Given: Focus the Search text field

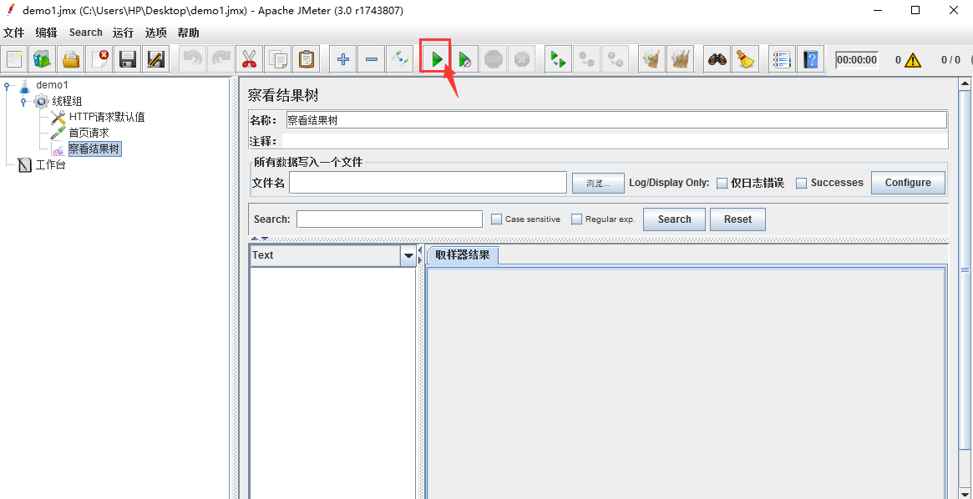Looking at the screenshot, I should (x=390, y=219).
